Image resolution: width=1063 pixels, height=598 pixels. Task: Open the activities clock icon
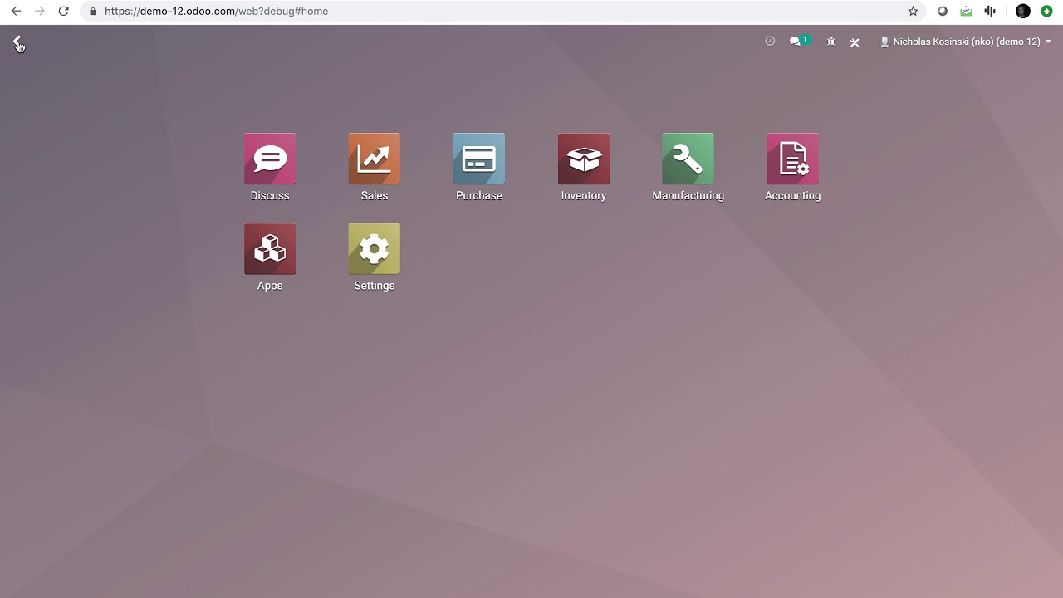pyautogui.click(x=770, y=41)
